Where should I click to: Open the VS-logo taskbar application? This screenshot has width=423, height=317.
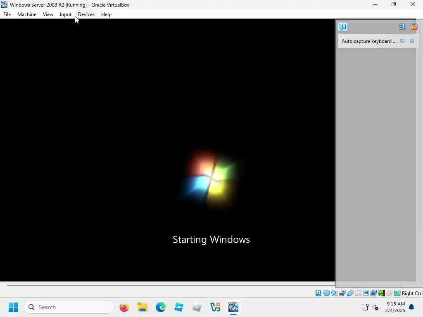215,307
